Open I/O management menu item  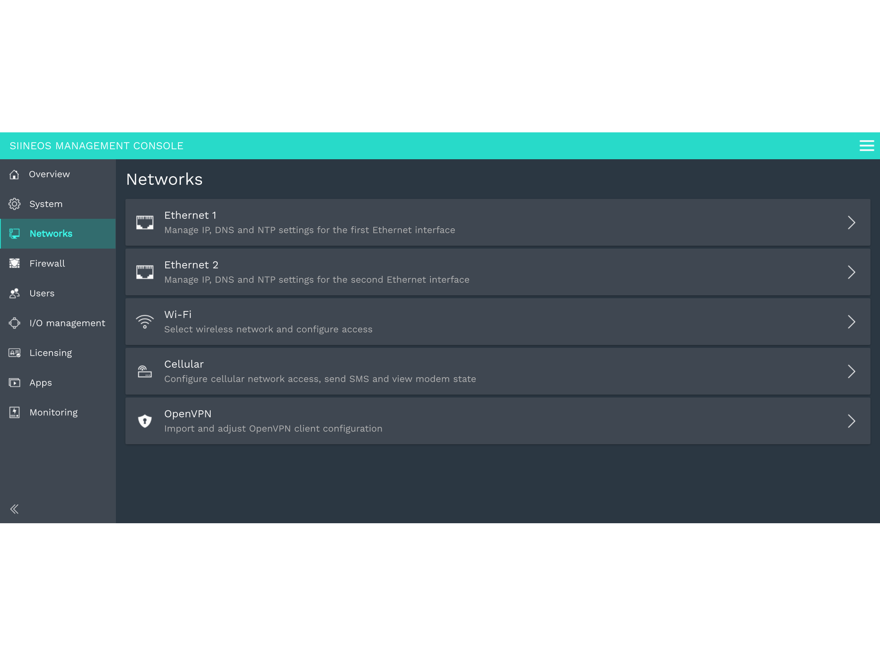click(x=58, y=323)
